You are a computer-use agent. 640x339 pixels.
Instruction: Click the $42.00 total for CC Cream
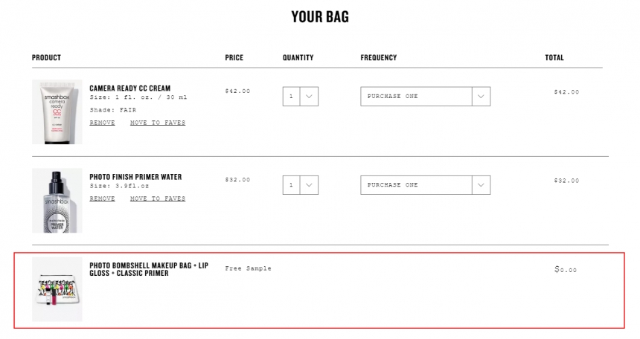(x=566, y=92)
